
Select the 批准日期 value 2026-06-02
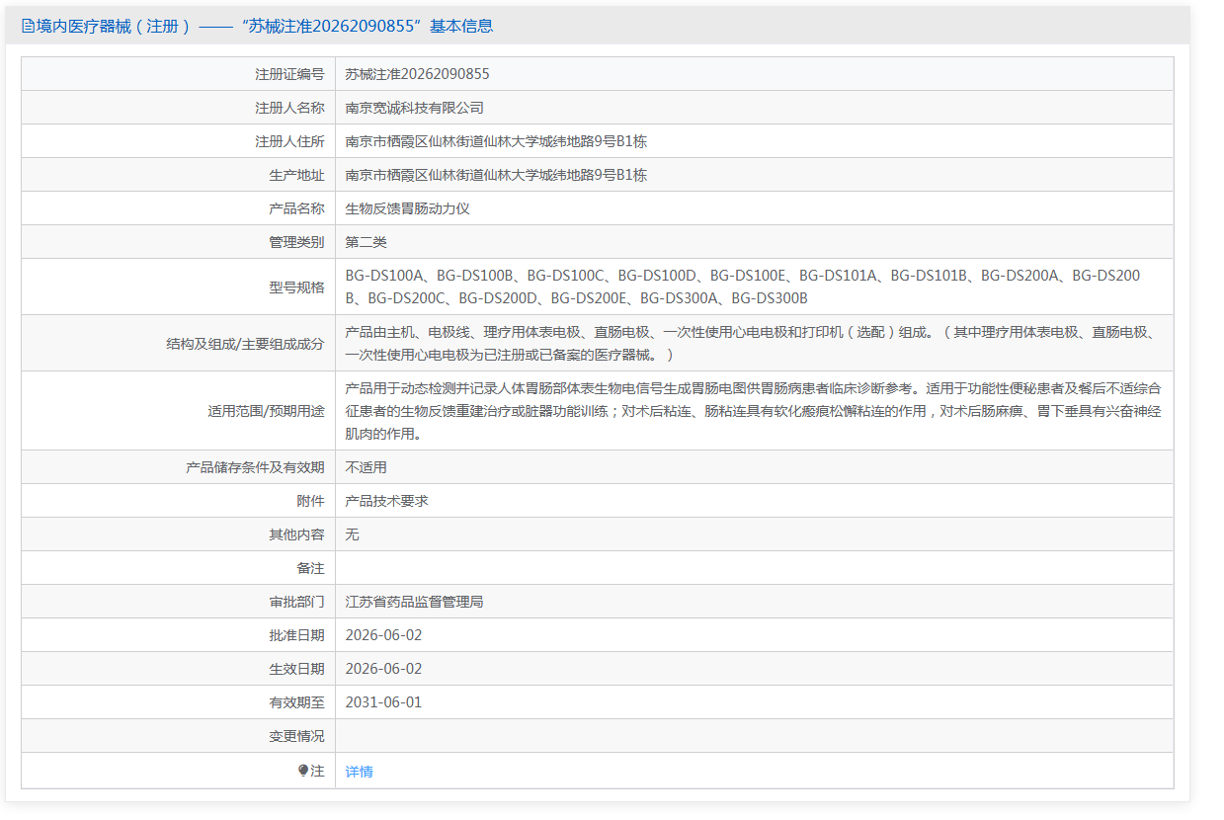[x=383, y=635]
